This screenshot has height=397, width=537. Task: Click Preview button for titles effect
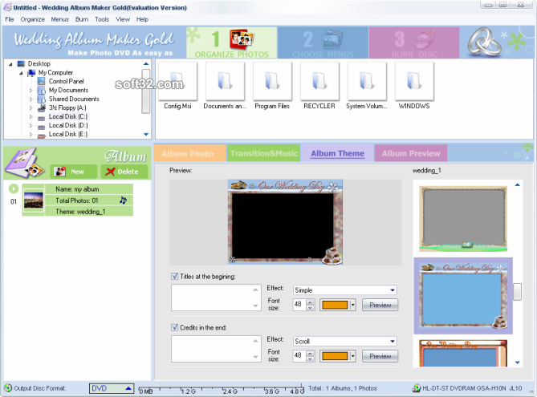pos(380,305)
